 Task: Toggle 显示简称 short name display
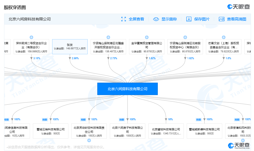tap(169, 19)
